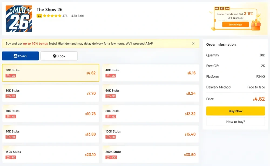Select the 40K Stubs package

click(150, 73)
